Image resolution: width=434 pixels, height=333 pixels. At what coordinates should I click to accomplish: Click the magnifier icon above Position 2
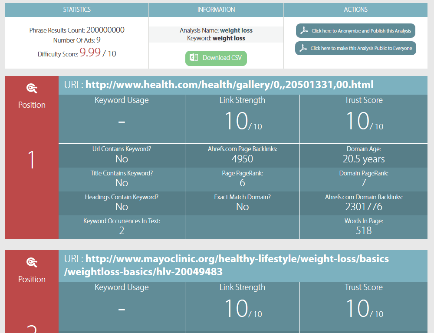click(32, 262)
